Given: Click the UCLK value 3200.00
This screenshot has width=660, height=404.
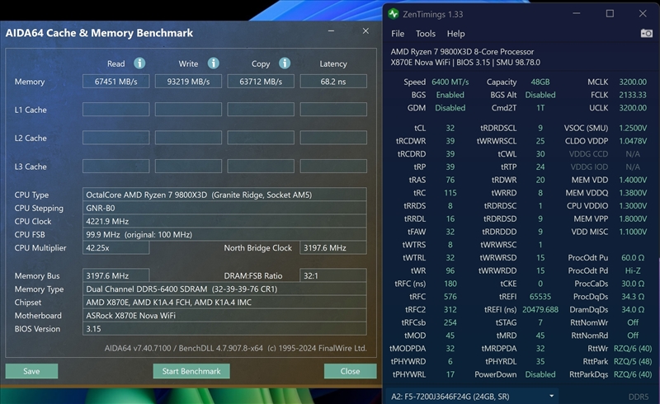Looking at the screenshot, I should (633, 108).
